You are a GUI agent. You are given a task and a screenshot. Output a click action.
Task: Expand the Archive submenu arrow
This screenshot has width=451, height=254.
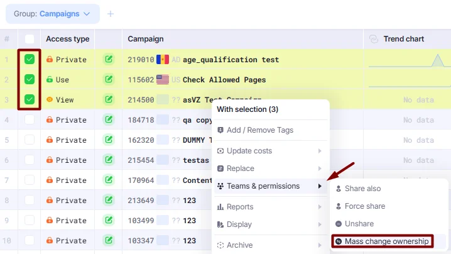320,245
